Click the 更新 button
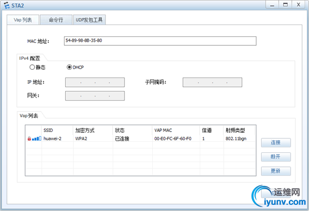This screenshot has height=211, width=309. point(276,171)
